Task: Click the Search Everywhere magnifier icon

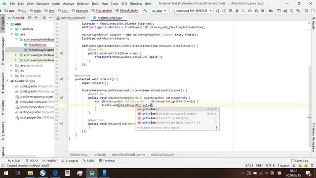Action: pos(306,11)
